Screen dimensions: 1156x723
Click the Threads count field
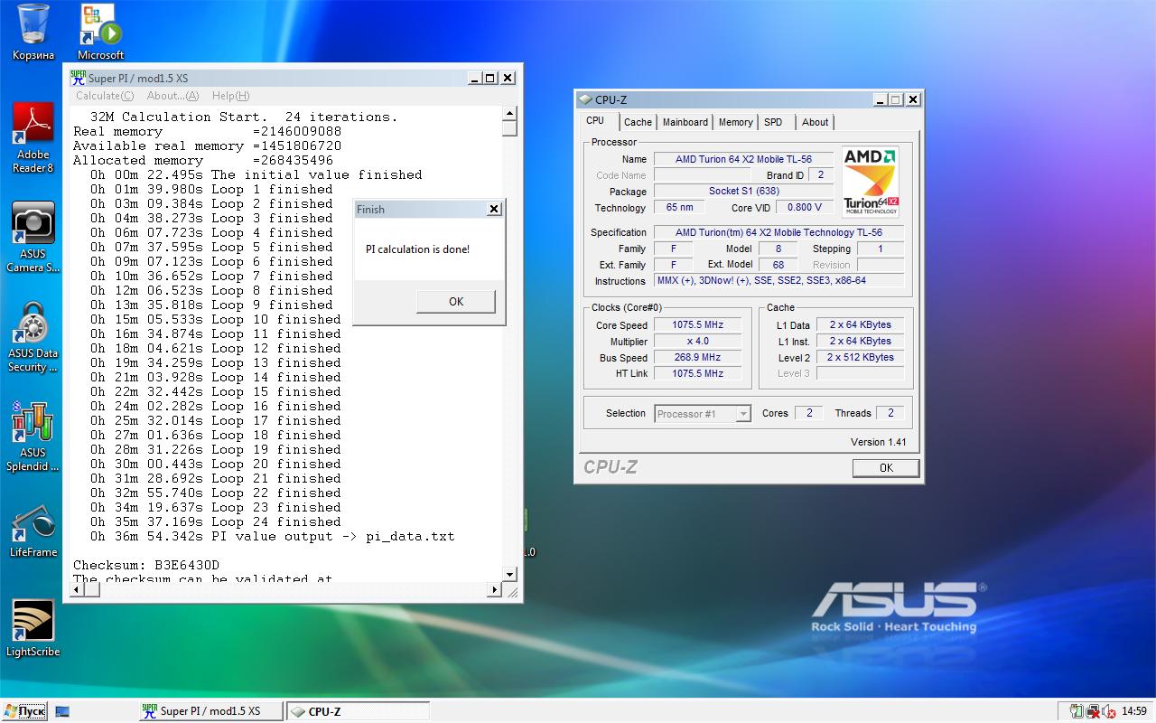(890, 413)
